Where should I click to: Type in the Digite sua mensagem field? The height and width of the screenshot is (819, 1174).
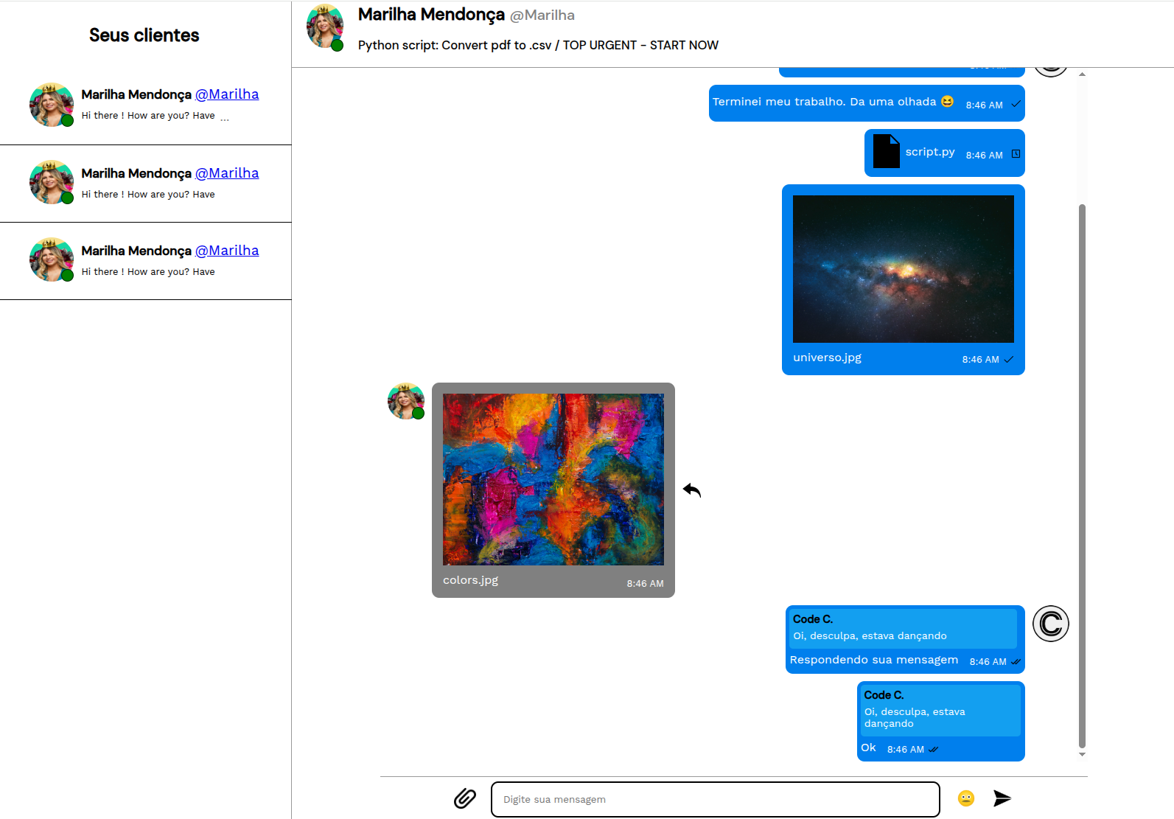pyautogui.click(x=715, y=799)
